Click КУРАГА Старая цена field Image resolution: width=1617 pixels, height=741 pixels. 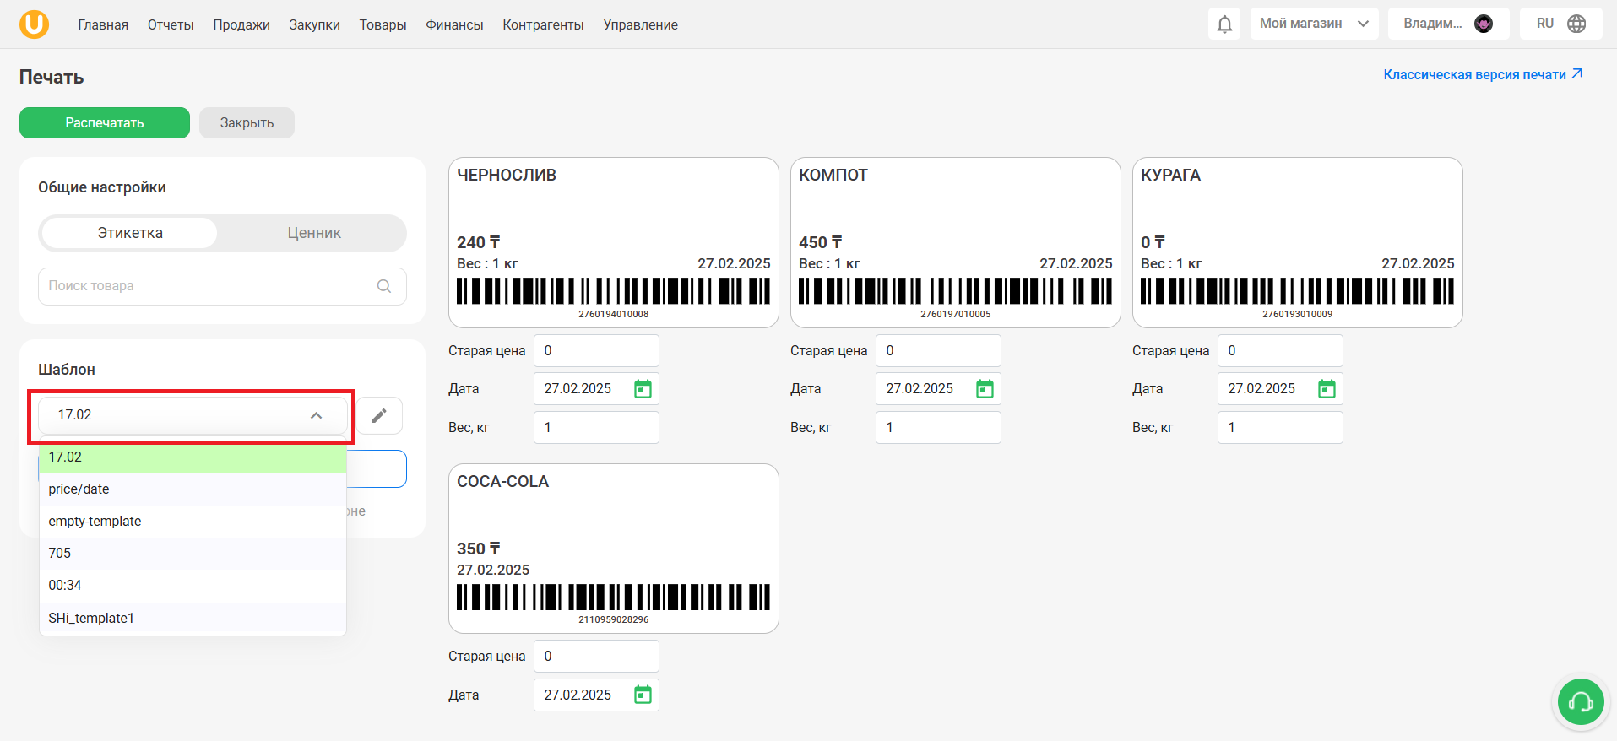coord(1280,351)
